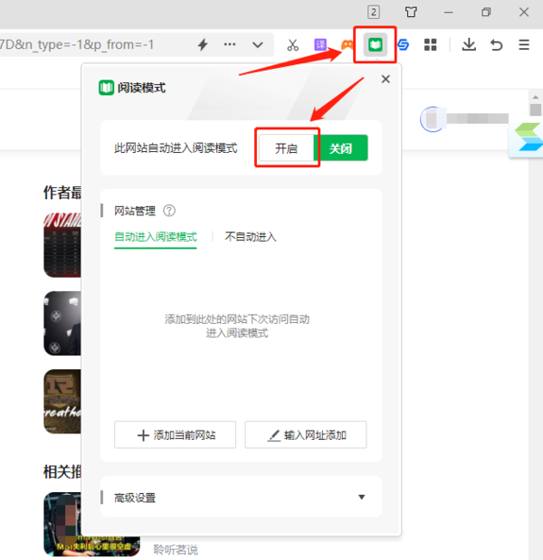Click 网站管理 section heading
This screenshot has height=560, width=543.
tap(135, 211)
